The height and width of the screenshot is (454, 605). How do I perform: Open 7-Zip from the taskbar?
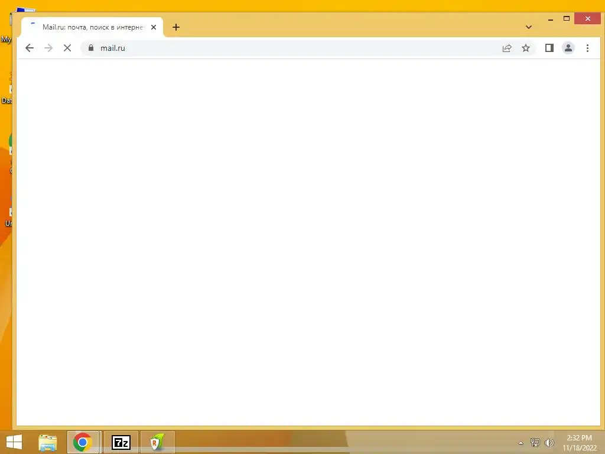click(121, 442)
